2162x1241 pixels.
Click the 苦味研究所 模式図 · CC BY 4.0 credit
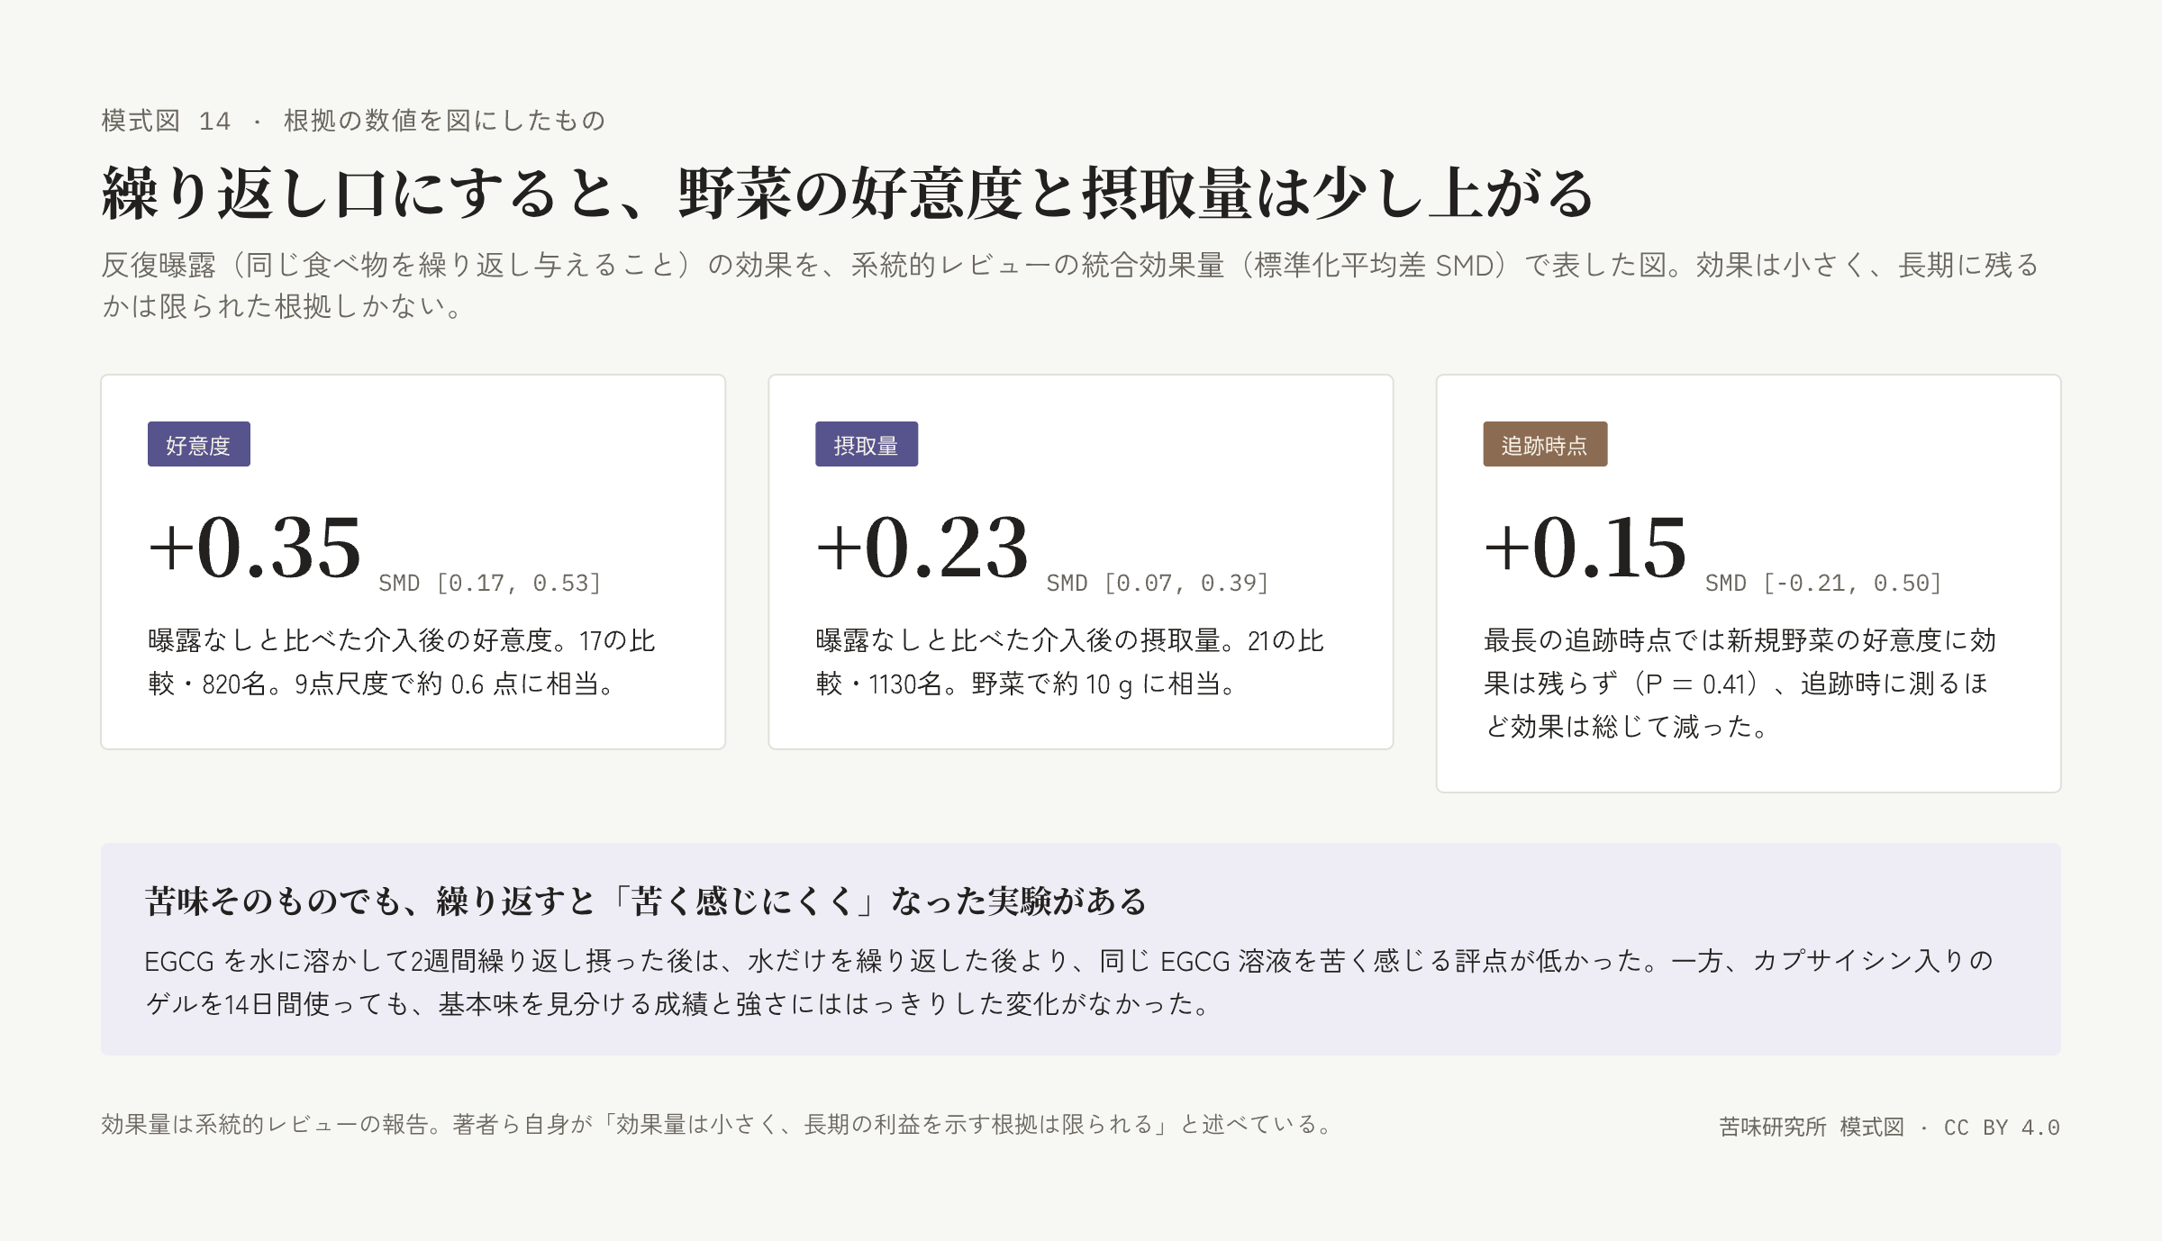1889,1128
